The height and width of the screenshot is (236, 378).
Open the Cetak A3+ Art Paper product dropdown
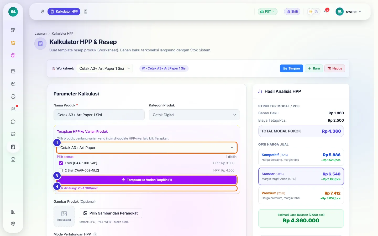[x=147, y=148]
